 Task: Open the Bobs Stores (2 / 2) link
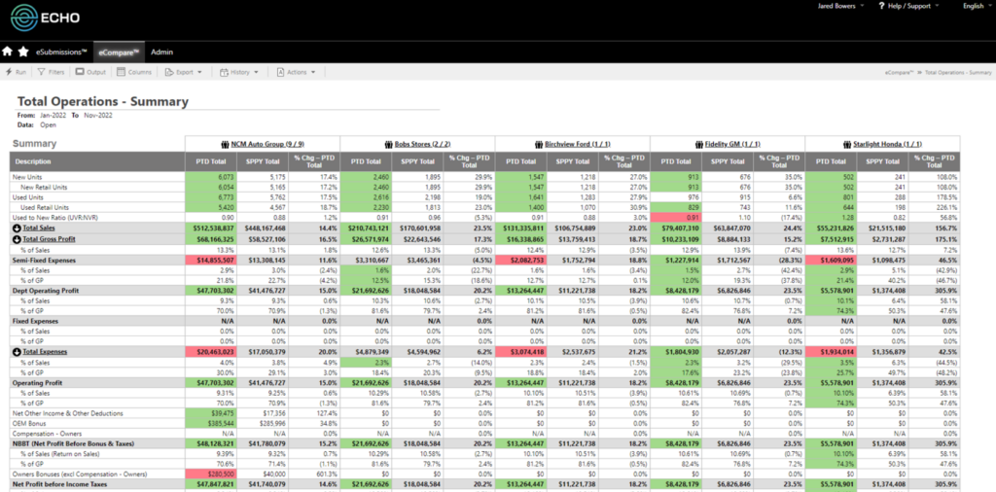[423, 144]
